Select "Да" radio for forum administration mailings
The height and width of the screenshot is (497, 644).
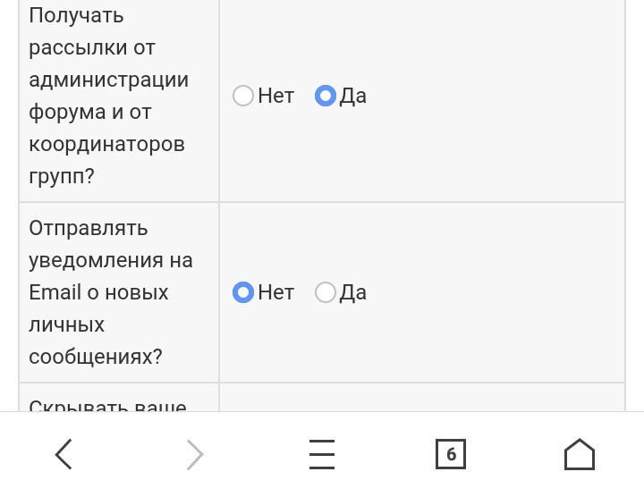pyautogui.click(x=326, y=96)
